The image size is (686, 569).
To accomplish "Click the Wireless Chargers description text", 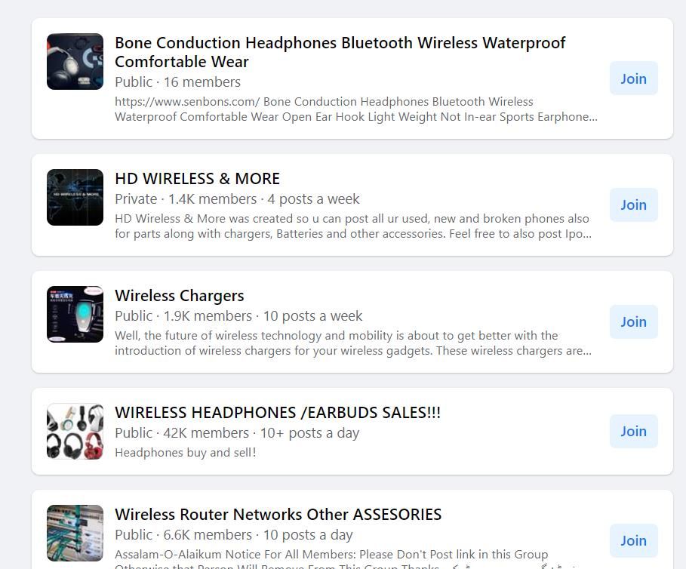I will pos(353,343).
